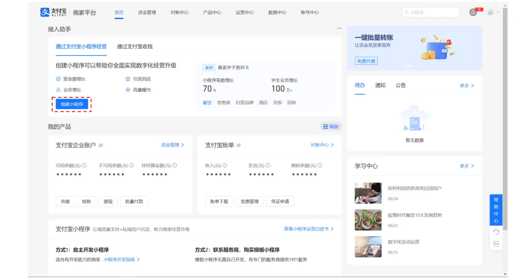
Task: Select 到家 case category
Action: [278, 102]
